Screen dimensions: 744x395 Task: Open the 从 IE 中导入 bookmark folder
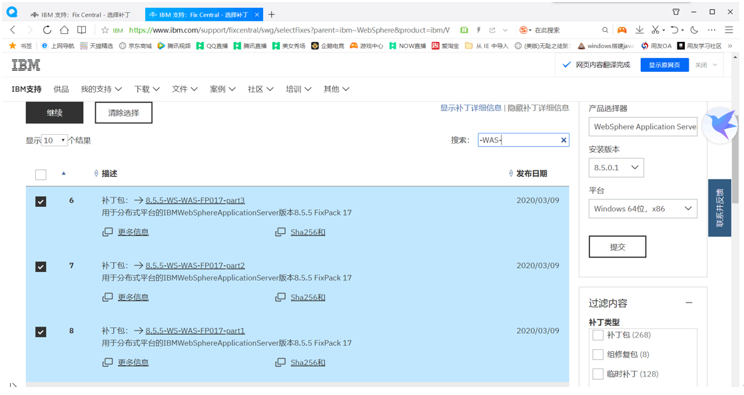click(x=486, y=46)
